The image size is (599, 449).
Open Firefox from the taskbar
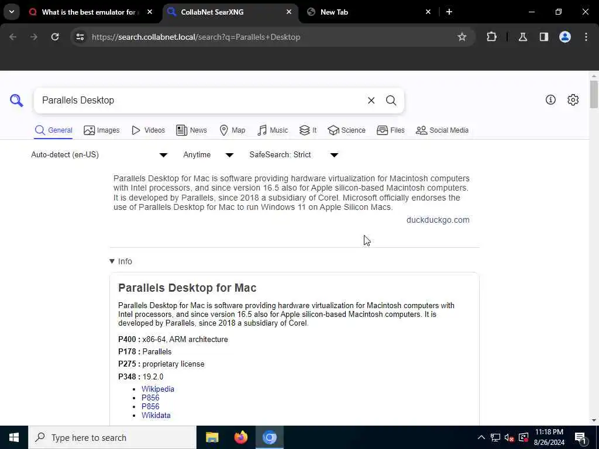pyautogui.click(x=240, y=437)
